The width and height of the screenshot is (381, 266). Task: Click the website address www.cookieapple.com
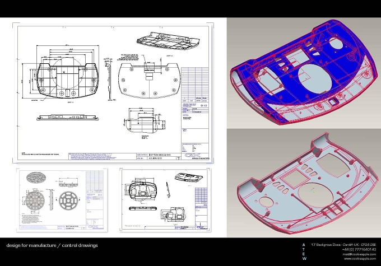360,259
